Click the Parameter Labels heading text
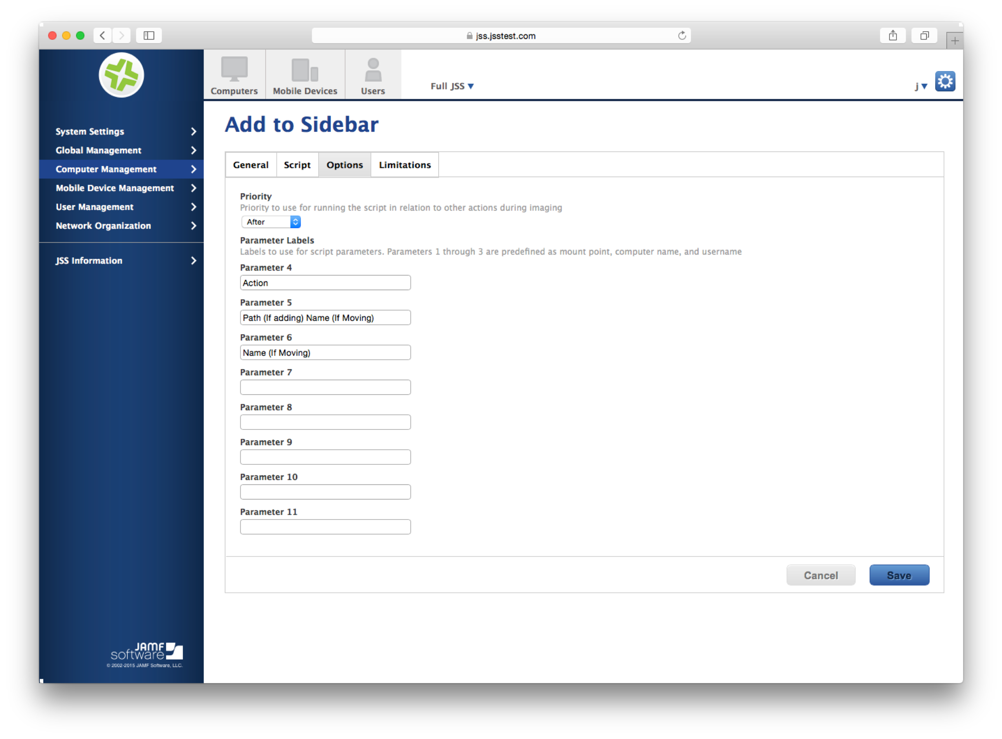The width and height of the screenshot is (1002, 739). pyautogui.click(x=277, y=240)
